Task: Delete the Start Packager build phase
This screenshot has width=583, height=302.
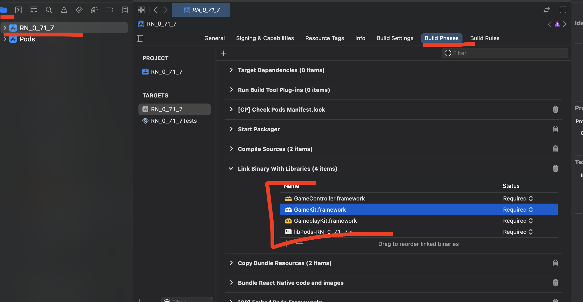Action: click(x=555, y=129)
